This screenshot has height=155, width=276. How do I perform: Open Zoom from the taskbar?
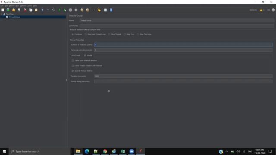tap(132, 151)
